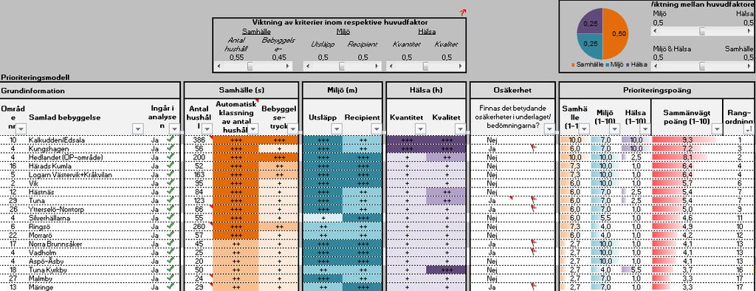Click the red flag icon in Kungshagen row
This screenshot has height=291, width=756.
click(533, 148)
